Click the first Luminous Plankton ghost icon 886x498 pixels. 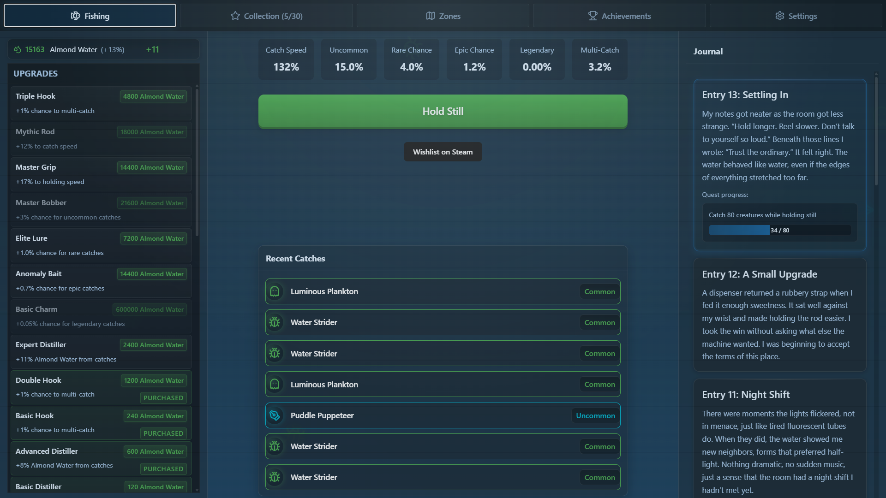[275, 291]
